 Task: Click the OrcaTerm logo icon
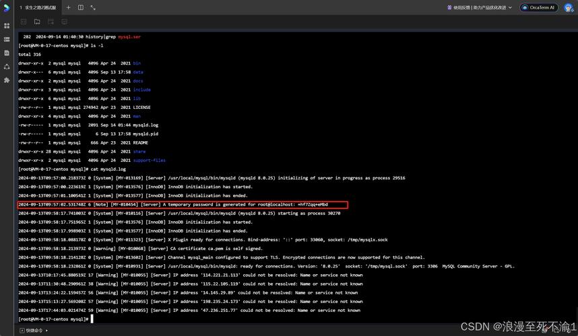pos(6,7)
